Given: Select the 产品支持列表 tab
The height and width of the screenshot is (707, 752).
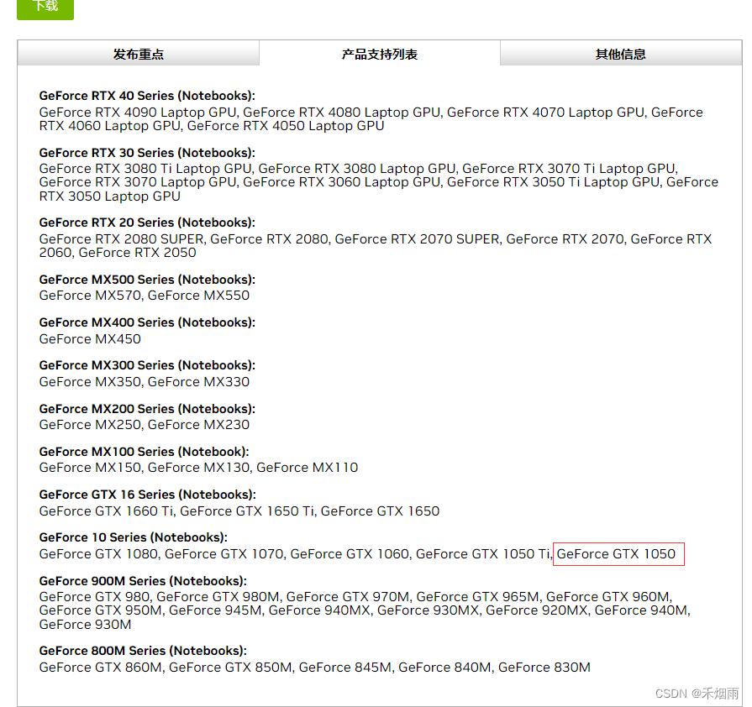Looking at the screenshot, I should pos(379,54).
